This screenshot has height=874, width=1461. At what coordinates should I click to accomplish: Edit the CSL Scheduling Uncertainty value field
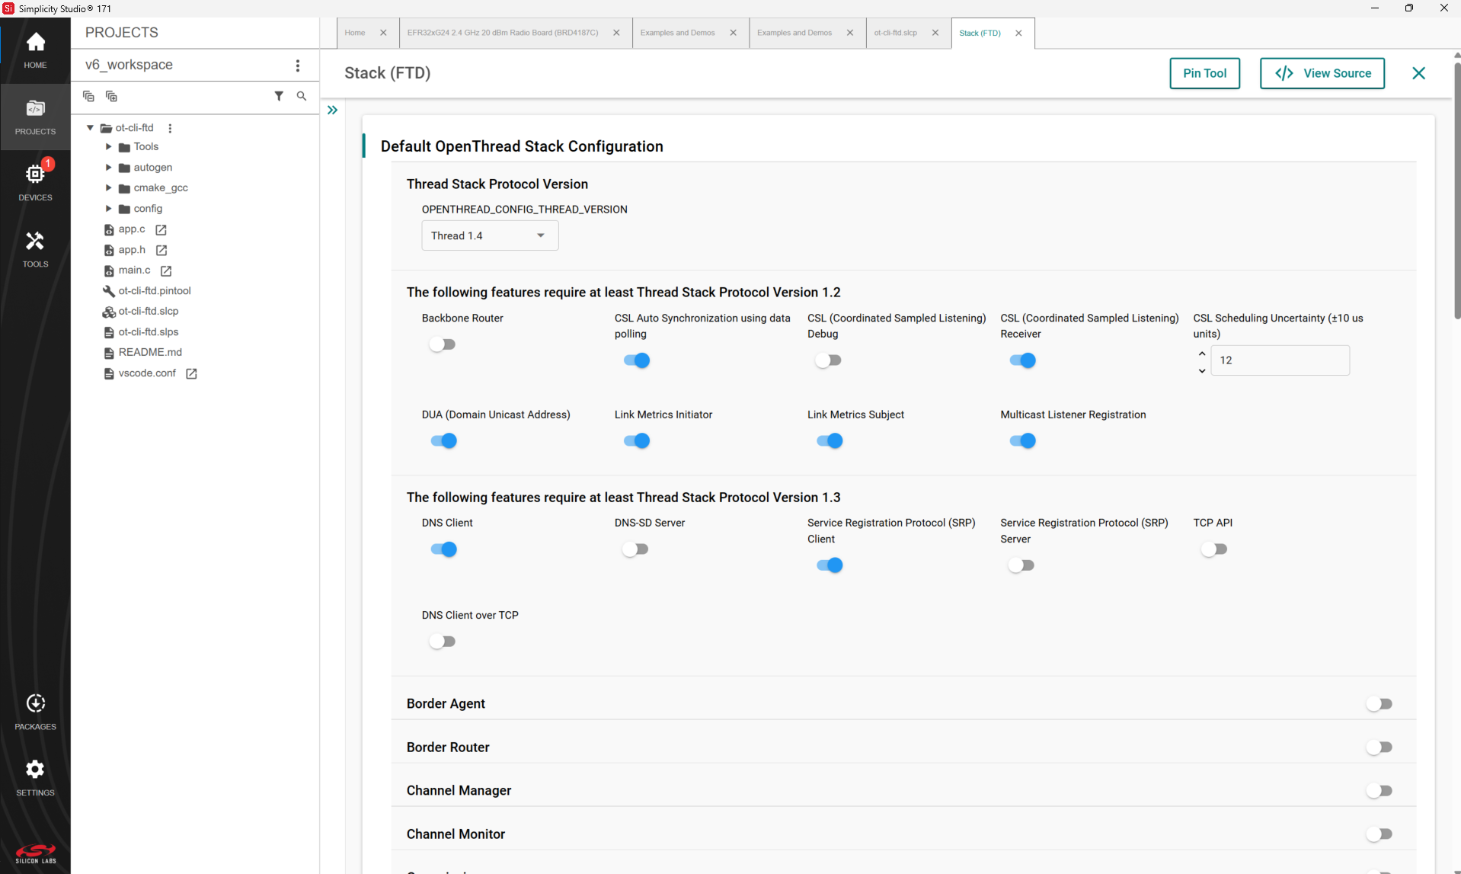(1280, 360)
